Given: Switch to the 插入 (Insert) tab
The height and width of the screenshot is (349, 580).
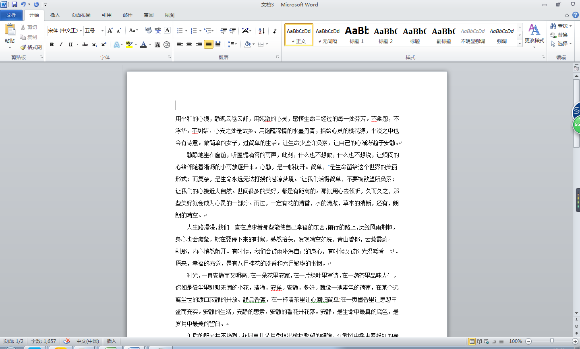Looking at the screenshot, I should (x=55, y=15).
